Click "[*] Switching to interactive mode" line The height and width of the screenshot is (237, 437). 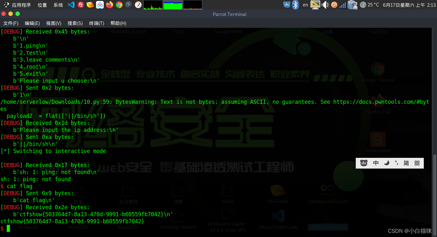53,151
